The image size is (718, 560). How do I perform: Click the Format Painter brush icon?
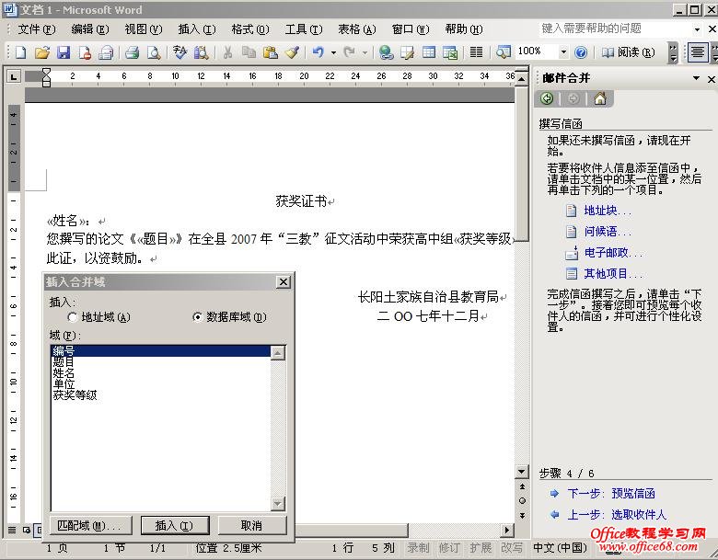tap(292, 52)
